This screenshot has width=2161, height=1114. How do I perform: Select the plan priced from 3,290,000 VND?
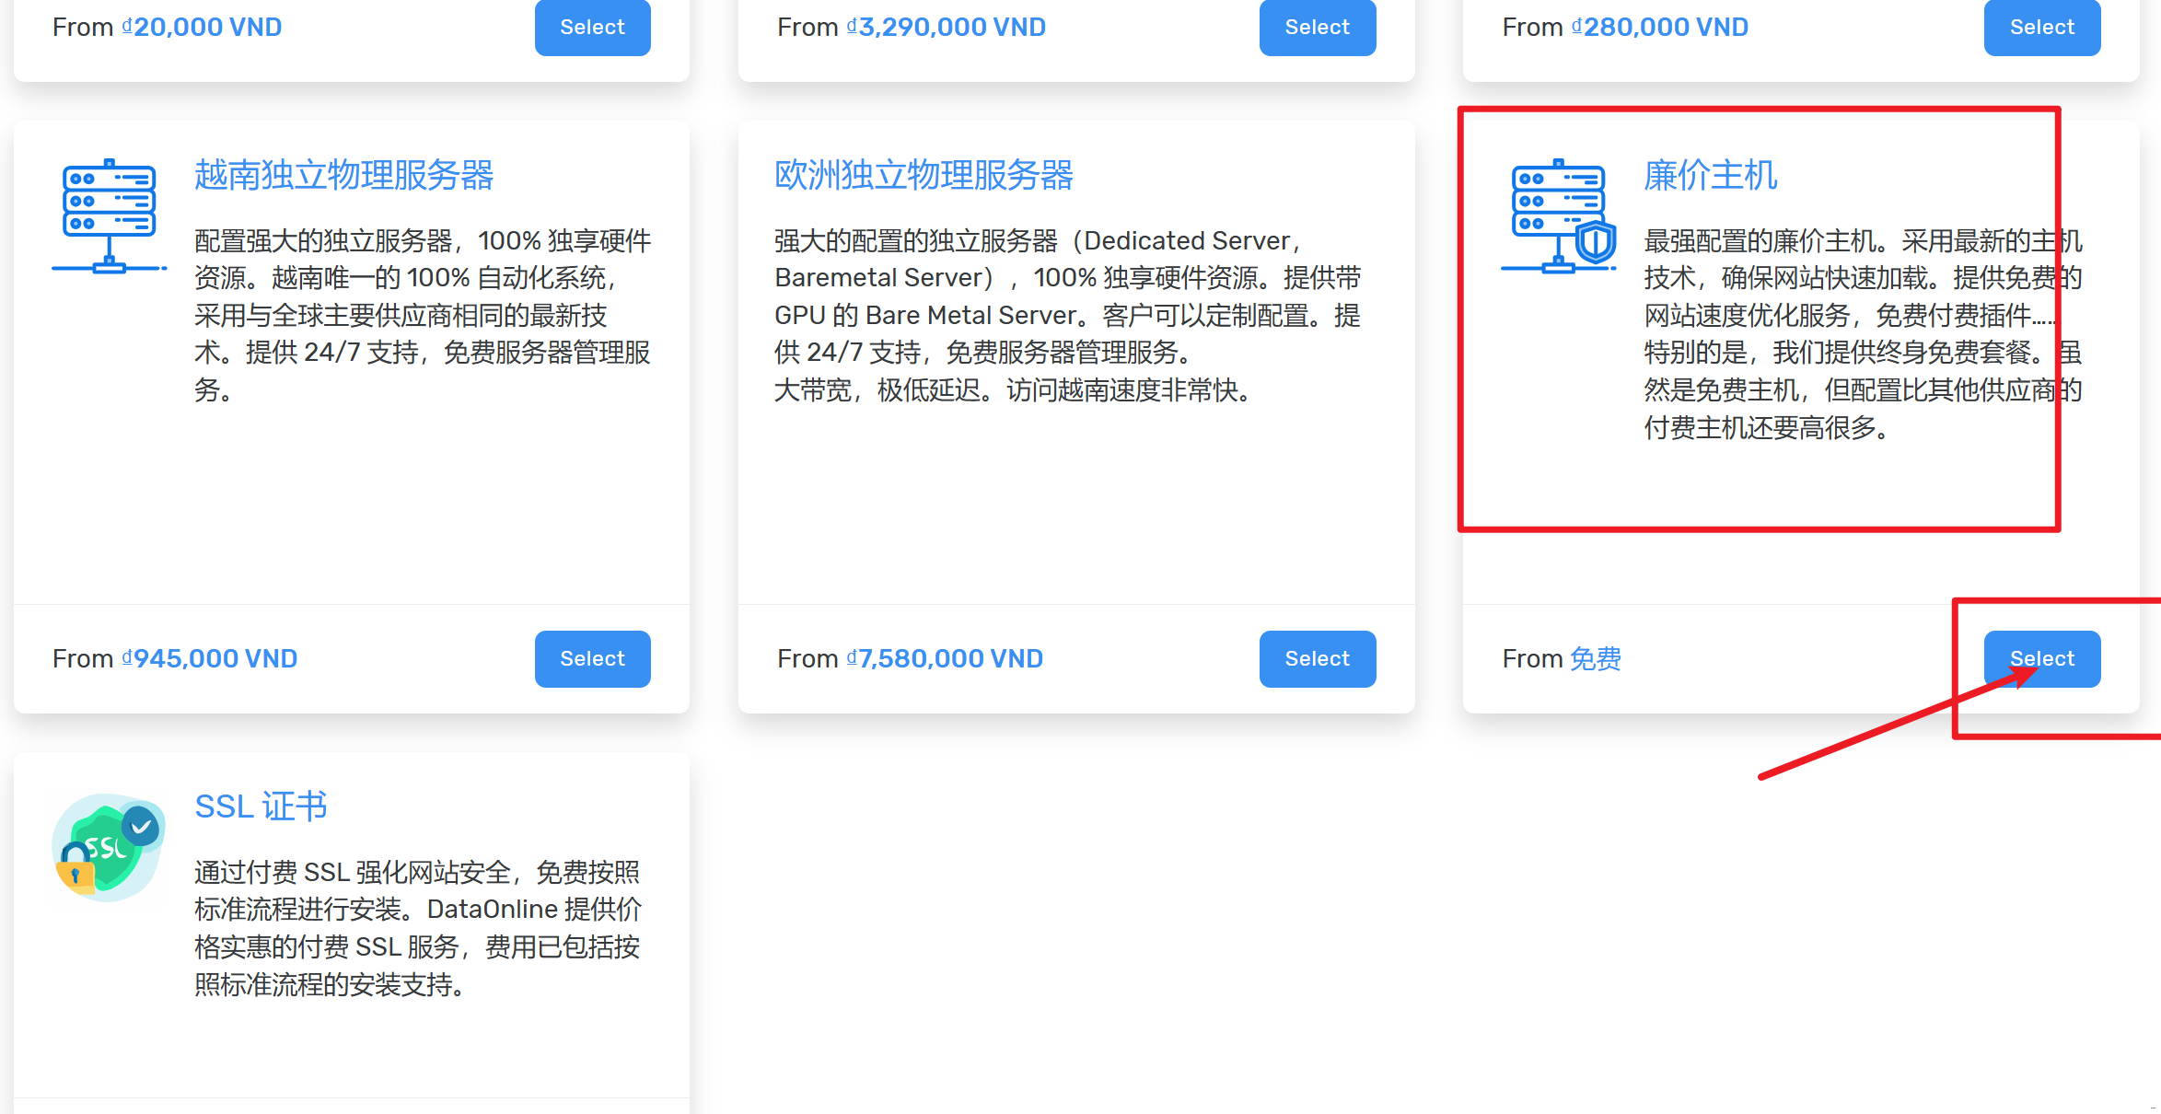point(1317,28)
